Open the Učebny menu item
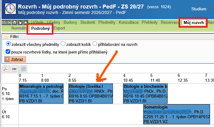This screenshot has width=214, height=127. coord(53,22)
